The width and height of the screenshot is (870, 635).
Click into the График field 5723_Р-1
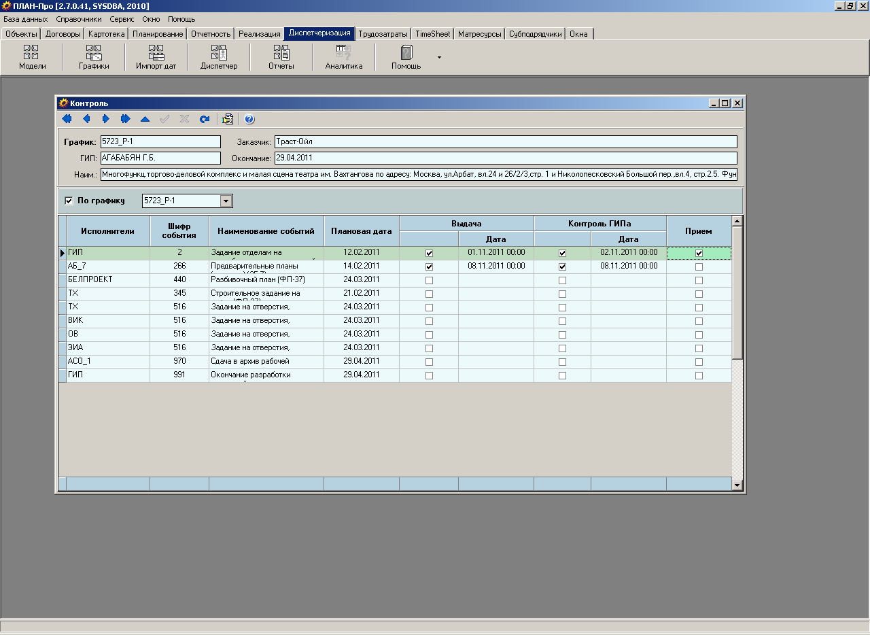click(160, 141)
